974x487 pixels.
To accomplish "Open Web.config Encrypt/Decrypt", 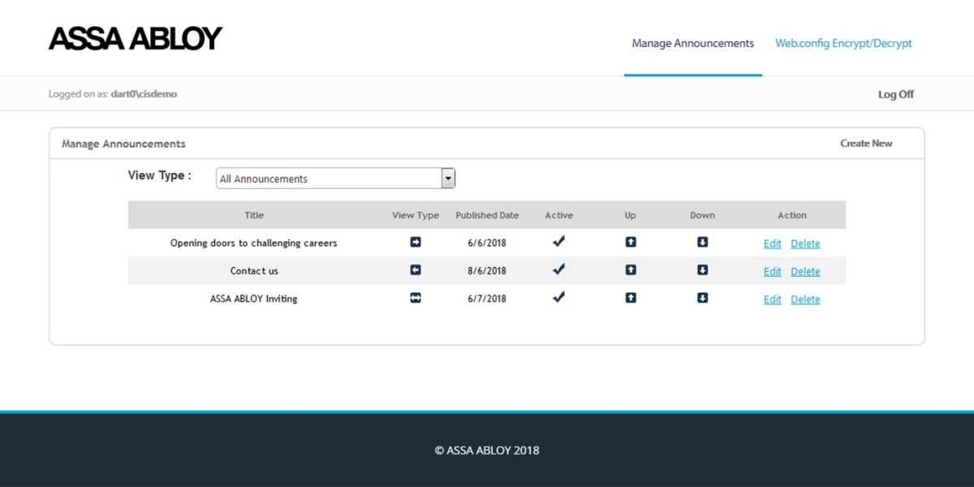I will (x=843, y=43).
